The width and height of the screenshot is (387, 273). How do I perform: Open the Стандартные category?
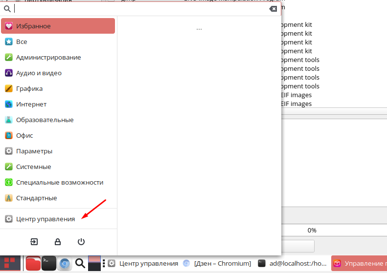tap(58, 198)
